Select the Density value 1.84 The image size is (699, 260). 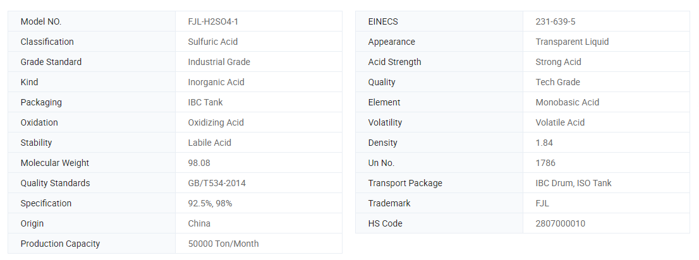click(544, 143)
